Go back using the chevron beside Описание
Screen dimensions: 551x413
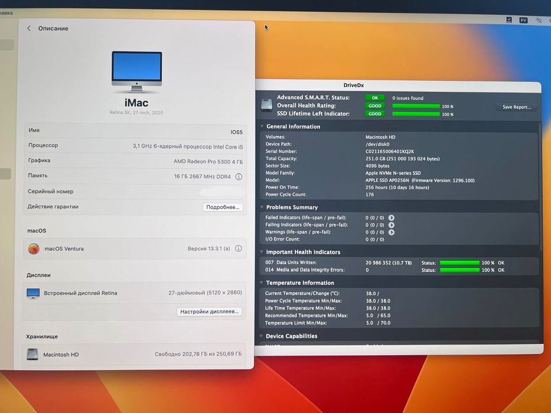(x=29, y=28)
